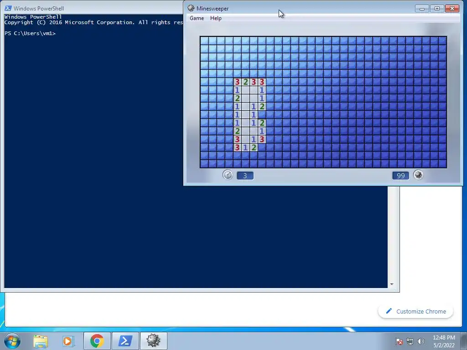Select the Minesweeper taskbar button

[x=153, y=341]
